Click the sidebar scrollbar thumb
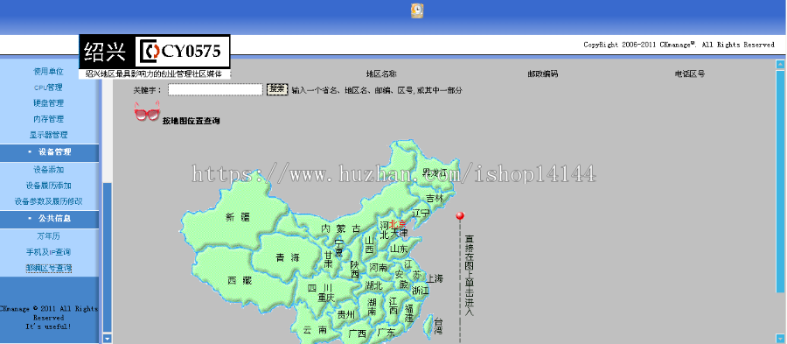This screenshot has width=787, height=344. [x=107, y=257]
